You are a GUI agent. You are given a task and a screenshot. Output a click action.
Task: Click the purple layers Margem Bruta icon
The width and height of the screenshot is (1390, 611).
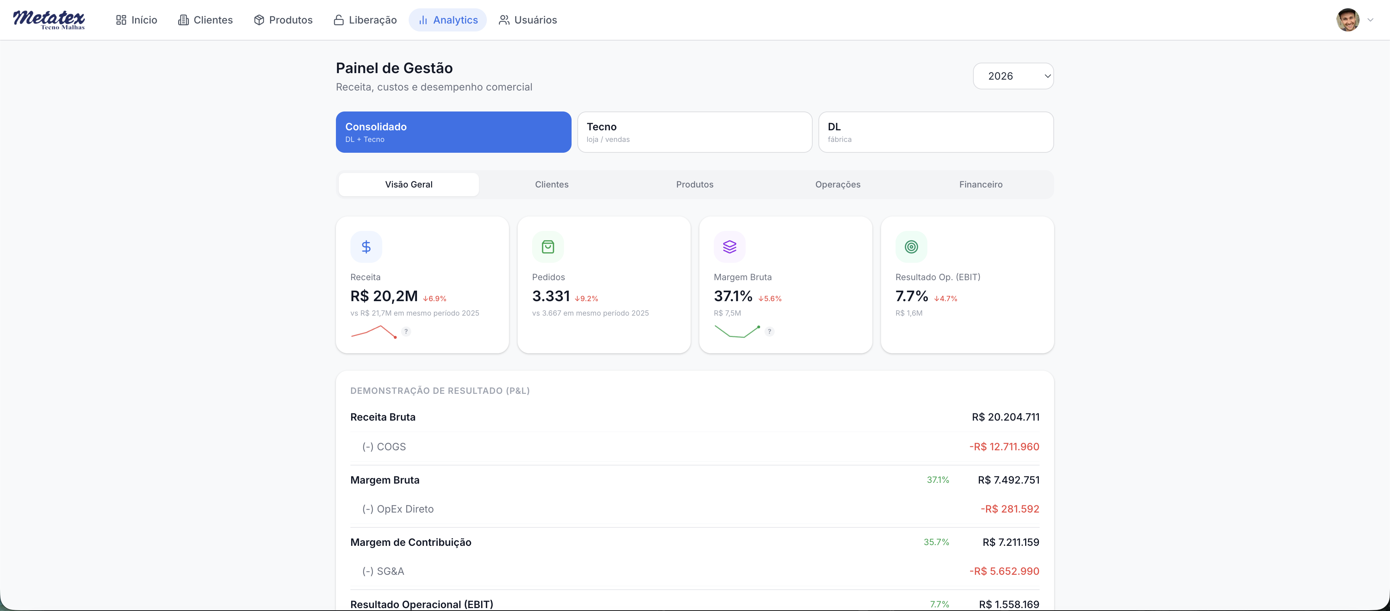729,246
